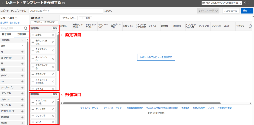Click 解除 for 設定項目
Screen dimensions: 254x125
(55, 28)
